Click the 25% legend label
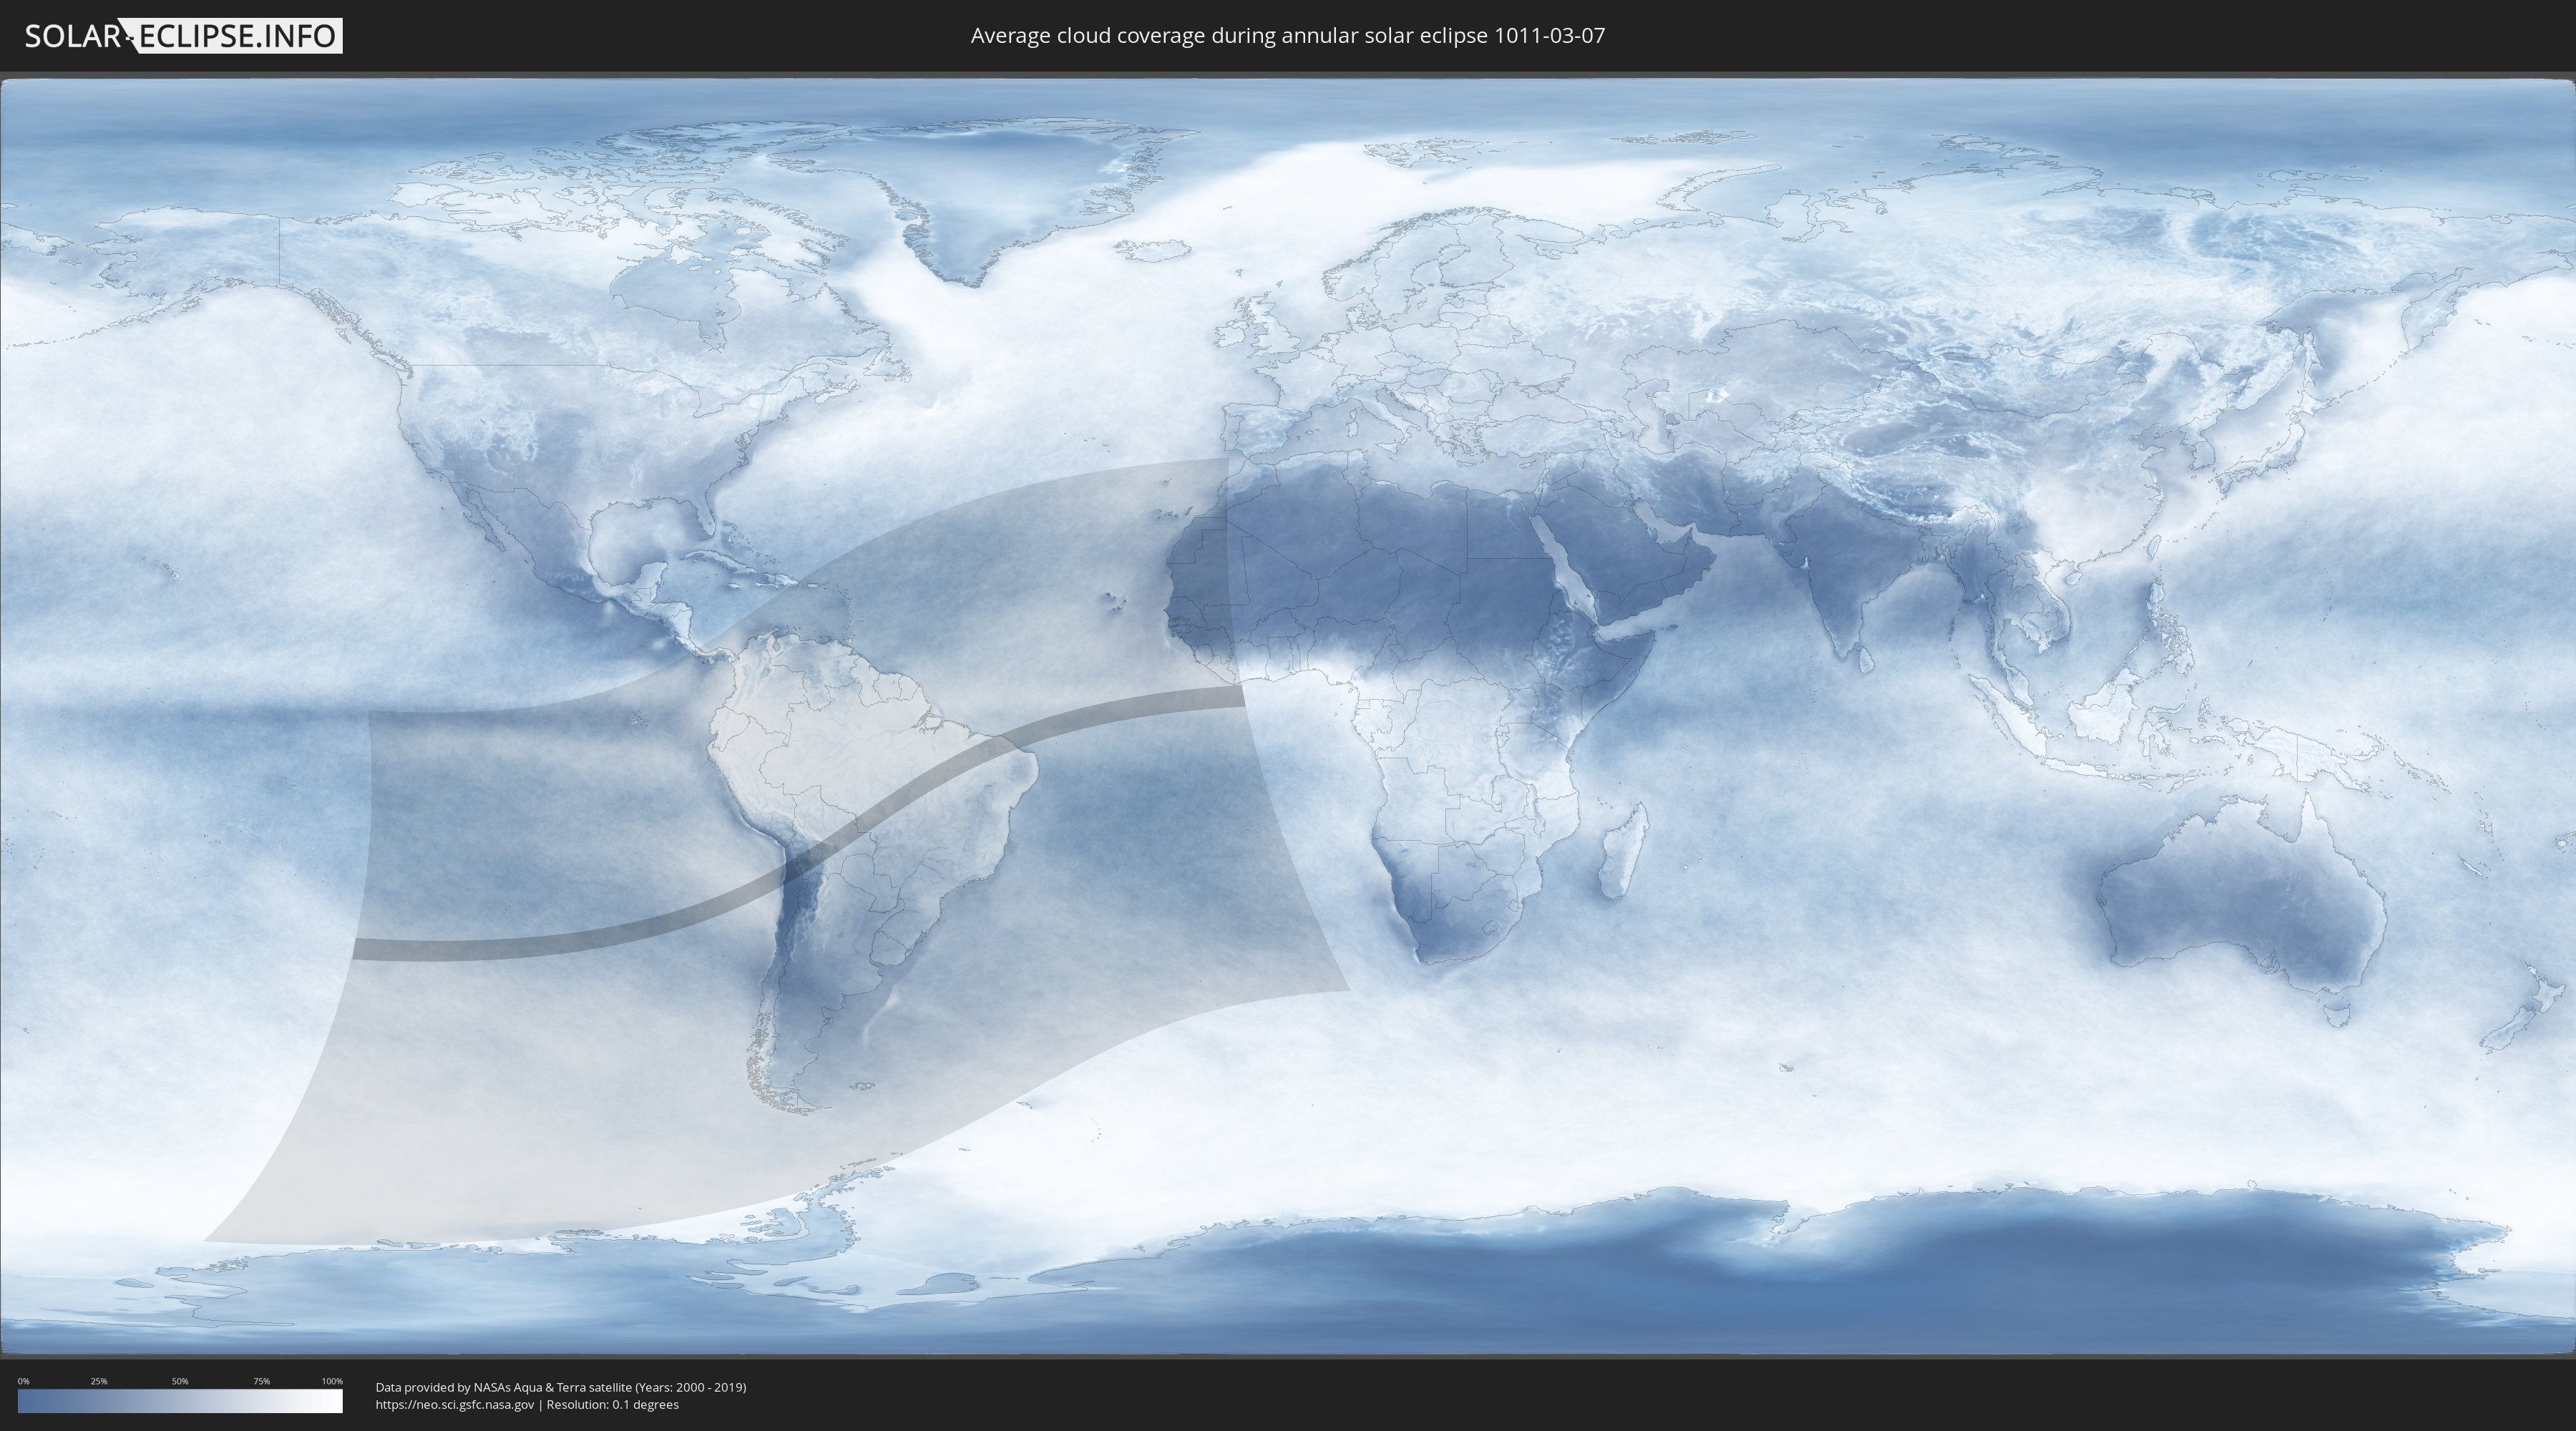The image size is (2576, 1431). coord(99,1381)
